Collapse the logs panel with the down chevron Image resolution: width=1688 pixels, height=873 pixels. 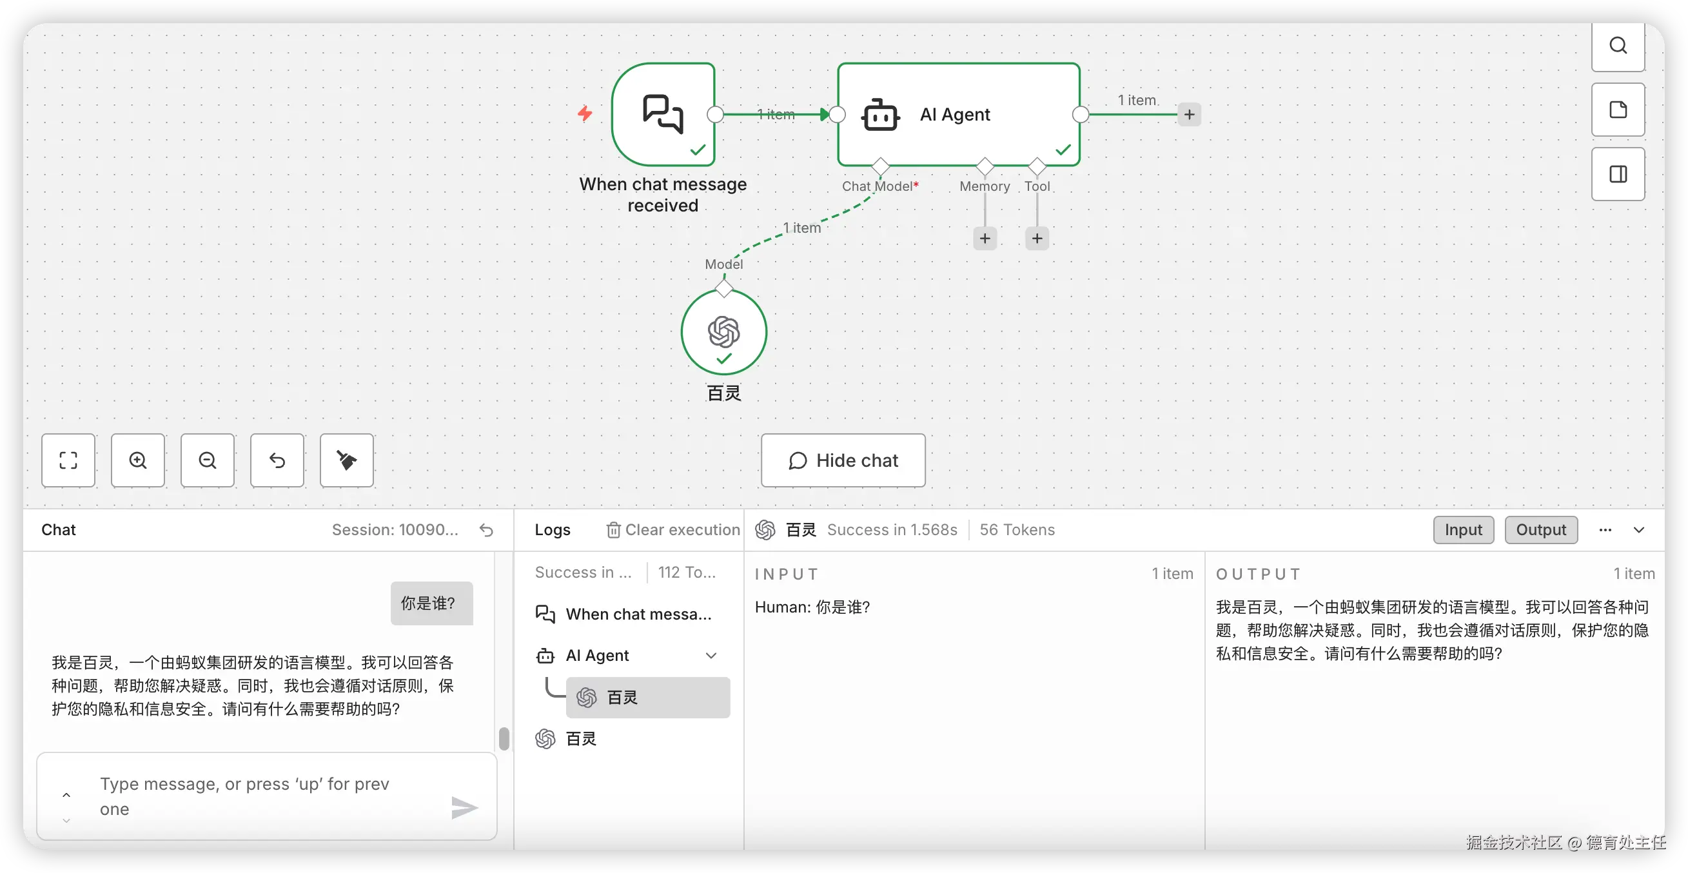(1638, 529)
